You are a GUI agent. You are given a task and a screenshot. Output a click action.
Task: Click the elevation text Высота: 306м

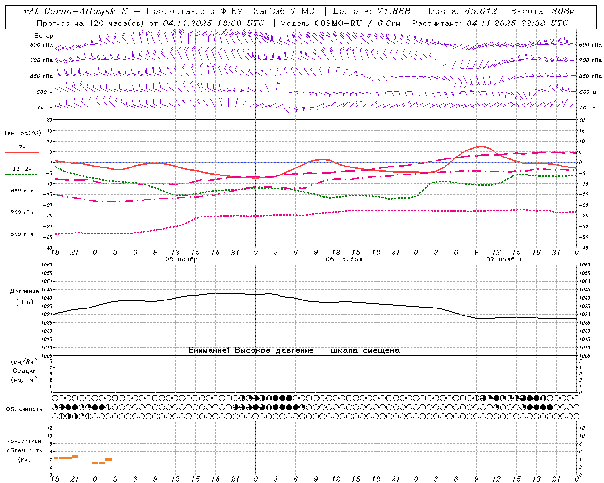click(x=543, y=11)
